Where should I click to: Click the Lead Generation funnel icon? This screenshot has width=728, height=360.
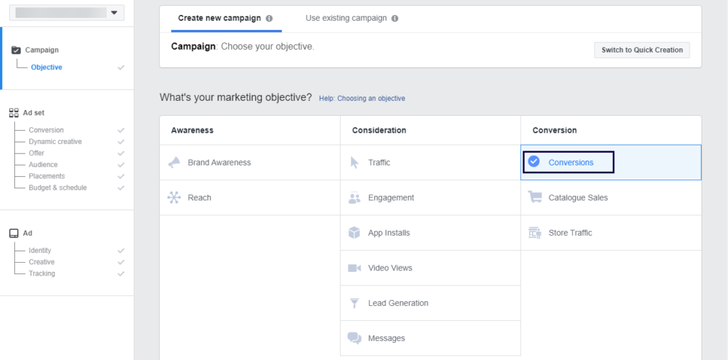click(x=355, y=303)
